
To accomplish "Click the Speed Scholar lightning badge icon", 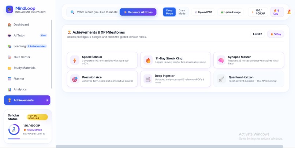I will (75, 60).
